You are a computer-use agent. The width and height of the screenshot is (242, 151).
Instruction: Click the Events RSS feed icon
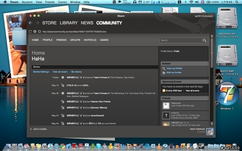[x=164, y=91]
